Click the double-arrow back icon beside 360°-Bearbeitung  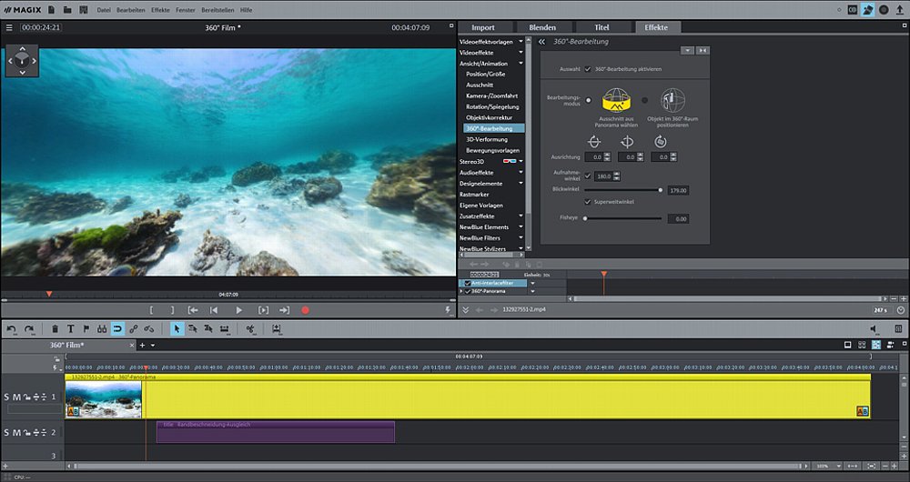(541, 42)
